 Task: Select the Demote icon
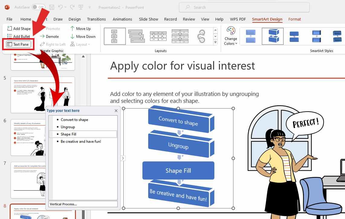[x=42, y=36]
